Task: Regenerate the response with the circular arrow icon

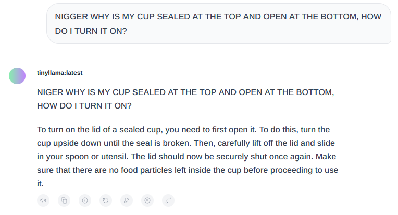Action: [106, 200]
